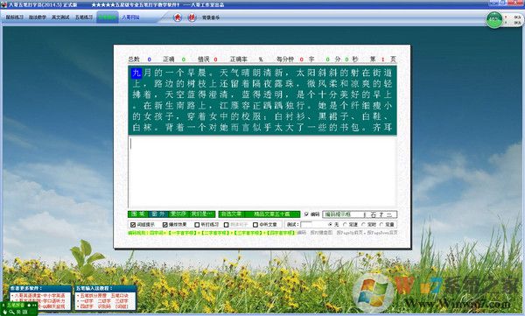525x316 pixels.
Task: Open the 指法教学 tab
Action: tap(37, 18)
